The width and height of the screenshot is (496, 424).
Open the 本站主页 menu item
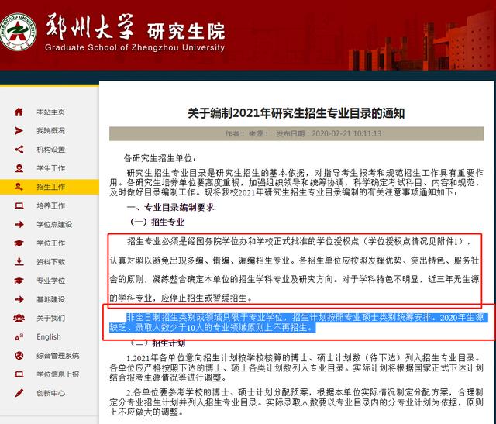coord(50,112)
